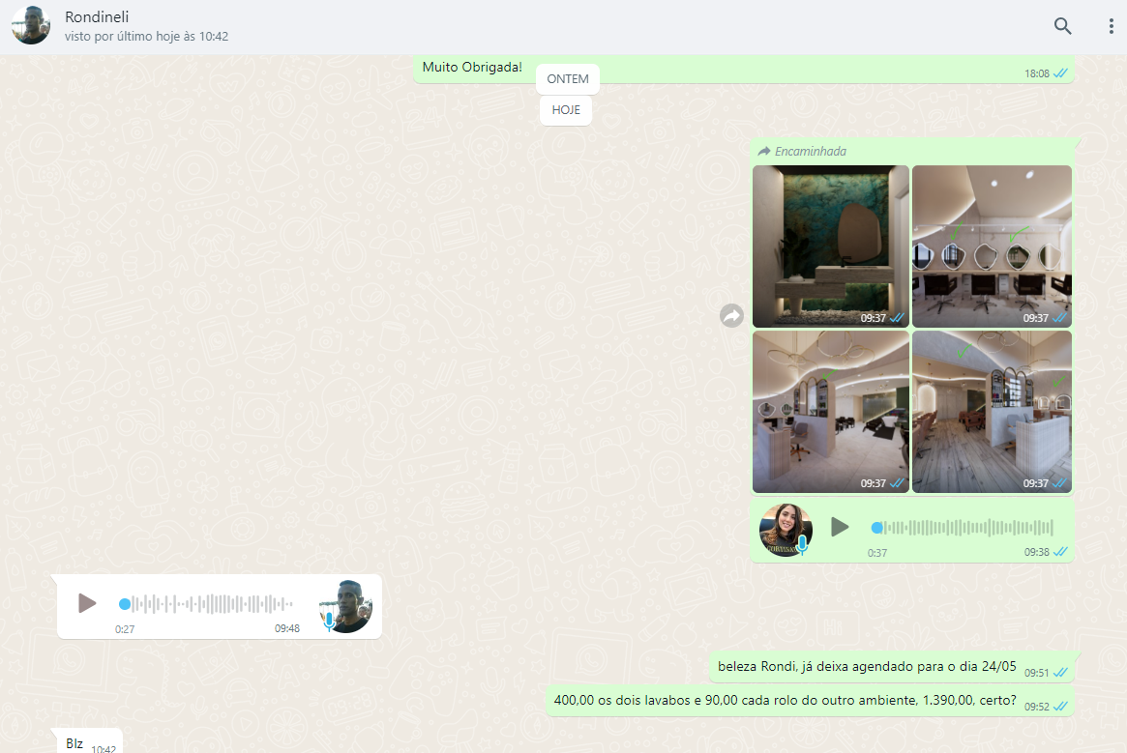This screenshot has height=753, width=1127.
Task: Open the green marble lavabo photo
Action: (831, 246)
